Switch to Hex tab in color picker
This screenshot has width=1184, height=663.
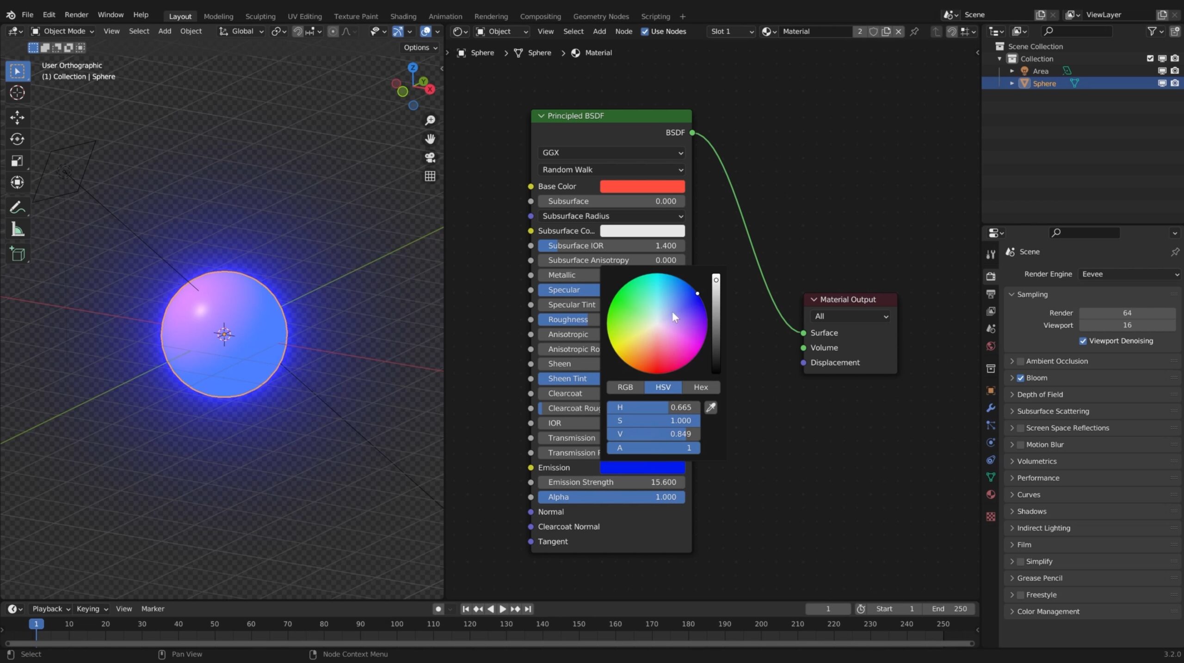(701, 386)
